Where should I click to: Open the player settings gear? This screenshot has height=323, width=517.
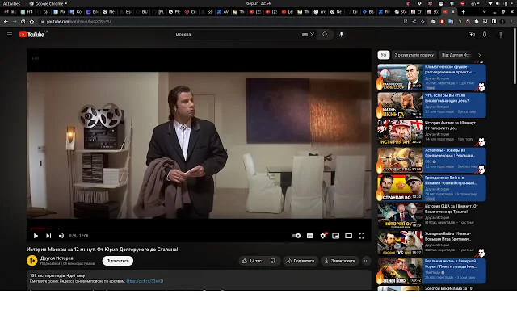(324, 236)
